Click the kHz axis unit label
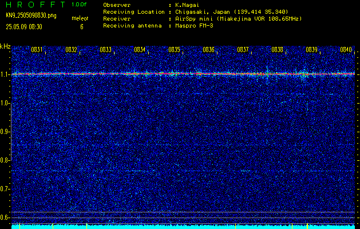The height and width of the screenshot is (229, 360). pyautogui.click(x=5, y=46)
